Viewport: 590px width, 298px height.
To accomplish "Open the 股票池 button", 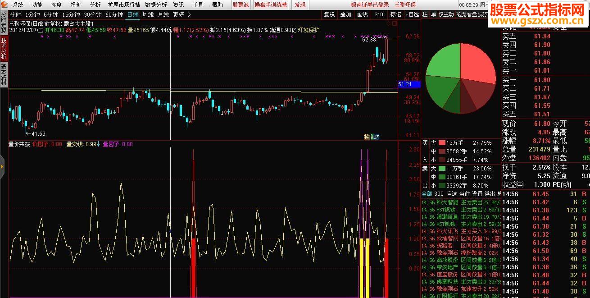I will pyautogui.click(x=241, y=5).
